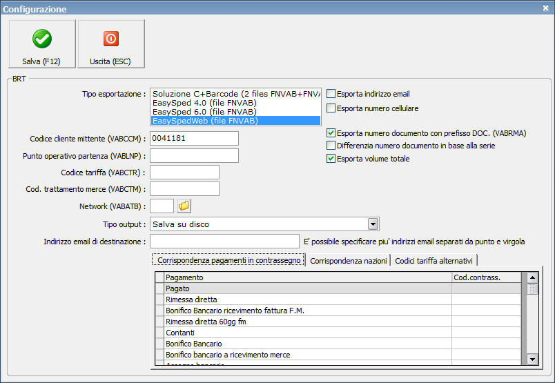
Task: Click the Cod.contrass. column header
Action: [487, 277]
